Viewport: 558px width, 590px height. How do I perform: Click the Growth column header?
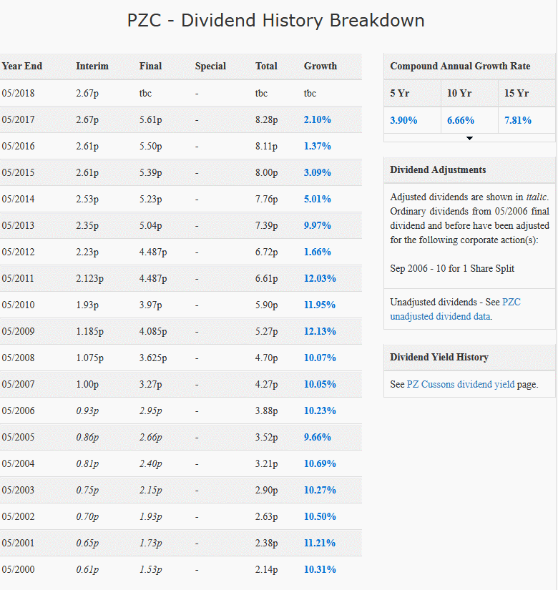[x=318, y=66]
